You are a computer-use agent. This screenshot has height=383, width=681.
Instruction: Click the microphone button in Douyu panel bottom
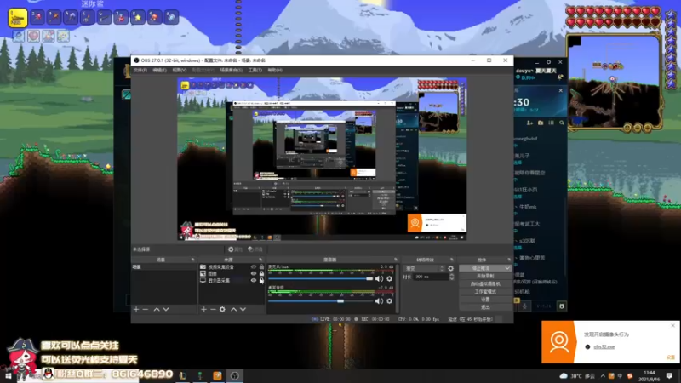click(524, 306)
